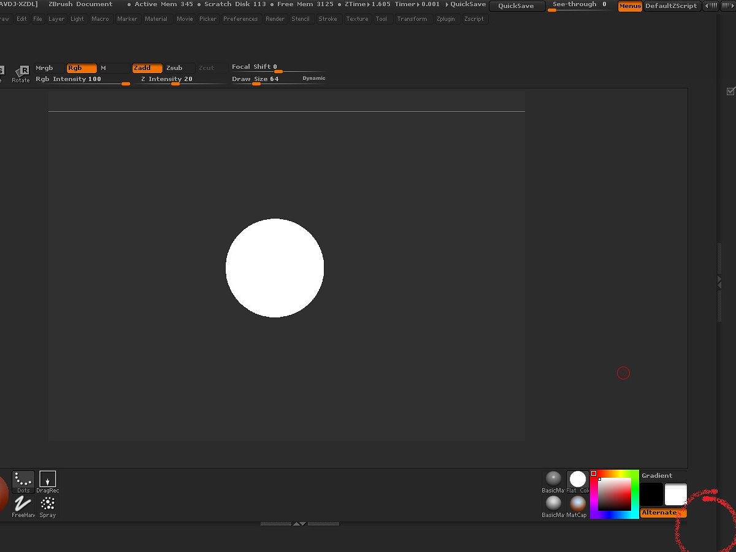
Task: Select the Flat Color material
Action: [x=578, y=482]
